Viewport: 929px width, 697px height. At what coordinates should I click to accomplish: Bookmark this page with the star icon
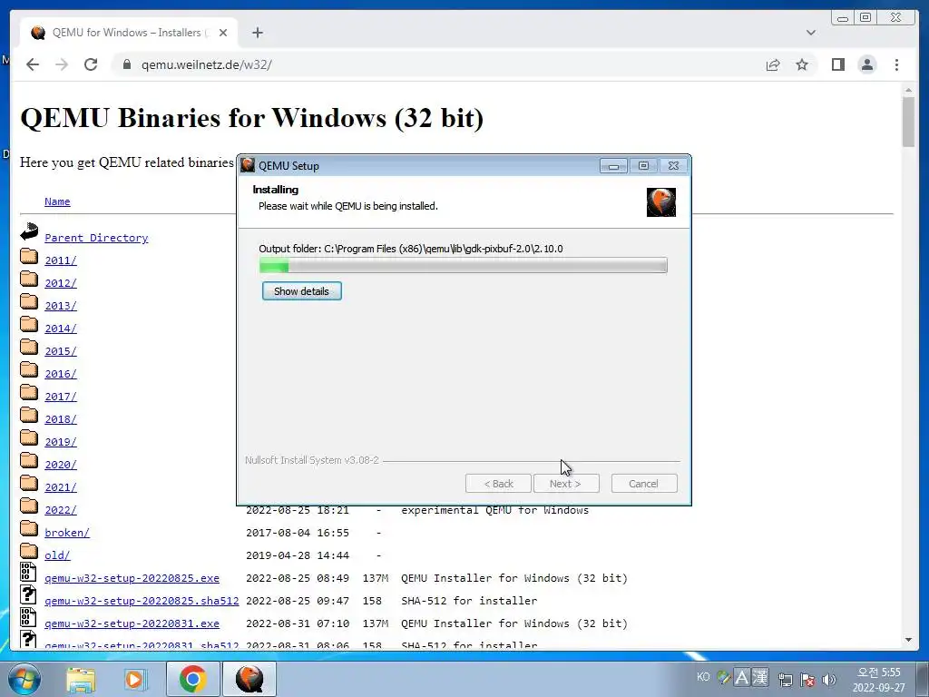click(802, 64)
